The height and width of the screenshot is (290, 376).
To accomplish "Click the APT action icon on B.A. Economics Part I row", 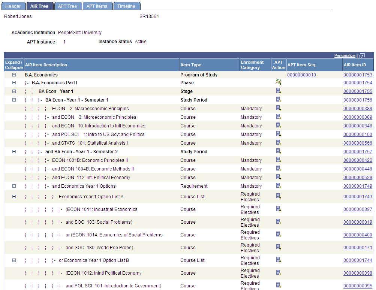I will point(279,82).
